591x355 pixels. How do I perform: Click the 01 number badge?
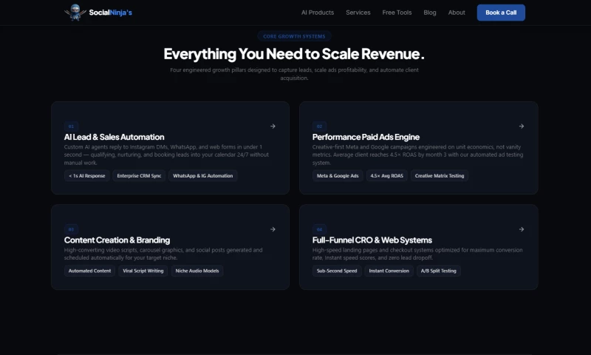[x=71, y=126]
